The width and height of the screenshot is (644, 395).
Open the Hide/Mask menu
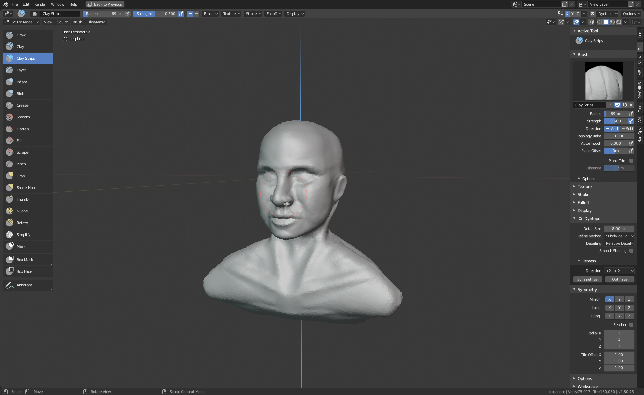point(96,22)
